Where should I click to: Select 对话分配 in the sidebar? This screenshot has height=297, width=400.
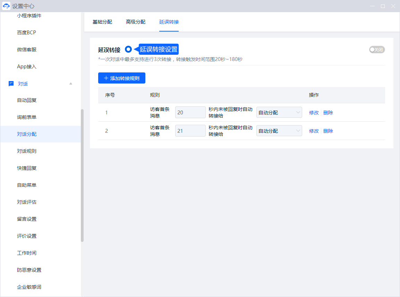pyautogui.click(x=40, y=134)
